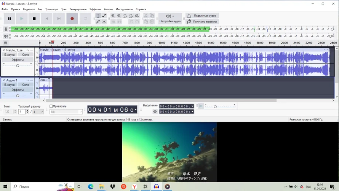The height and width of the screenshot is (191, 339).
Task: Skip to start of project
Action: click(46, 19)
